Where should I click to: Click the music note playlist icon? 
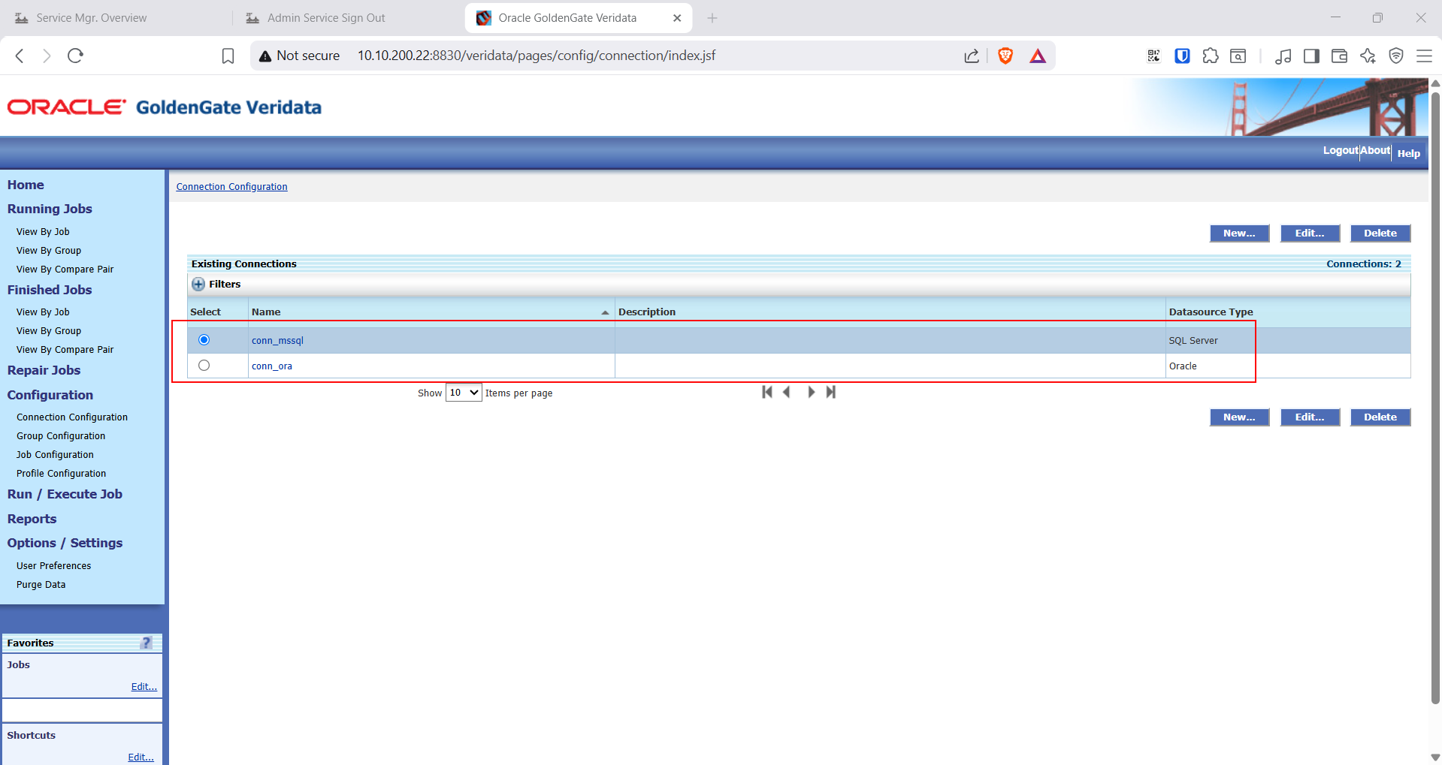(x=1283, y=56)
